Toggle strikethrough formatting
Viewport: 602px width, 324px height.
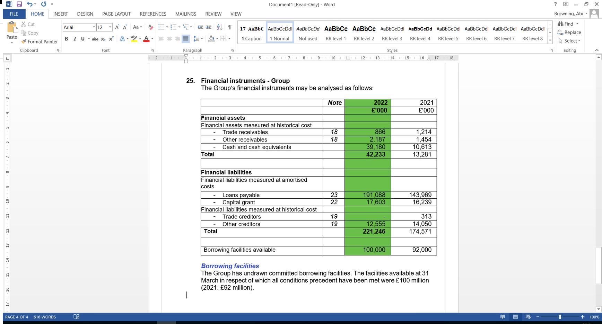pos(95,39)
